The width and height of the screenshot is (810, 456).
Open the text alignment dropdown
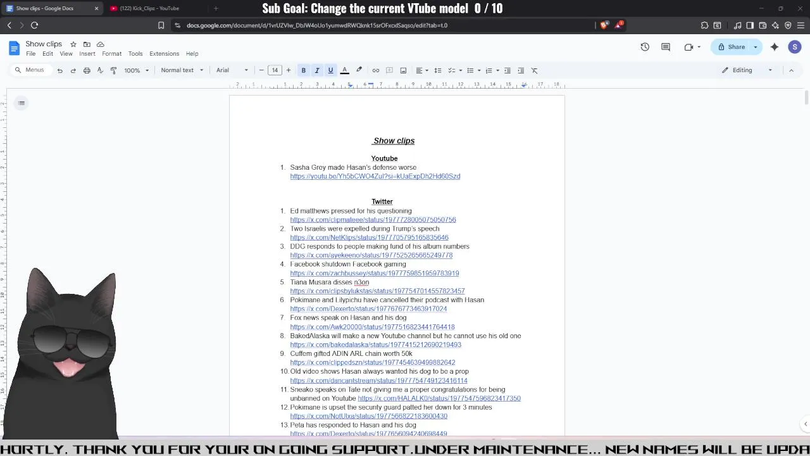pyautogui.click(x=422, y=70)
